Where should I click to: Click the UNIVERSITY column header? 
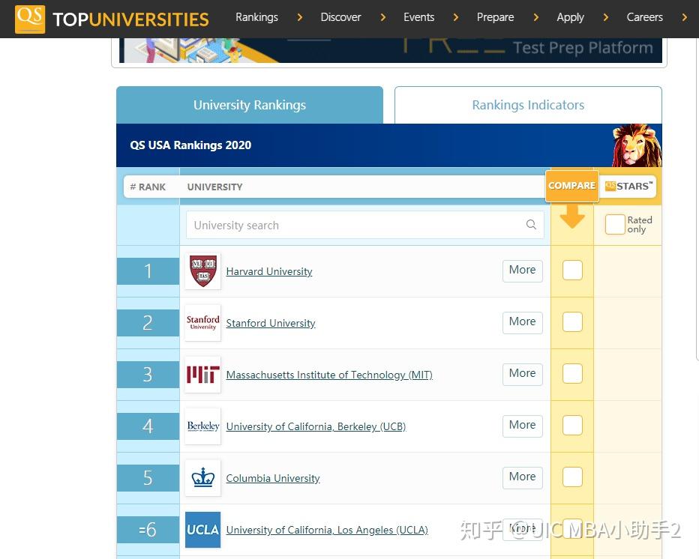point(214,187)
